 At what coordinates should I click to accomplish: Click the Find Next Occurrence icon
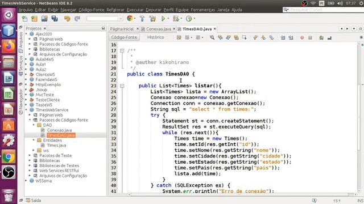pos(228,37)
